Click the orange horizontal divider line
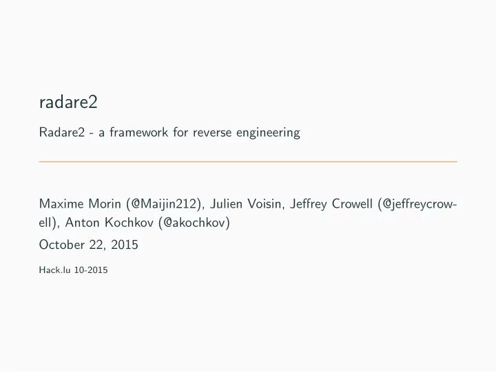This screenshot has height=372, width=496. click(x=248, y=162)
